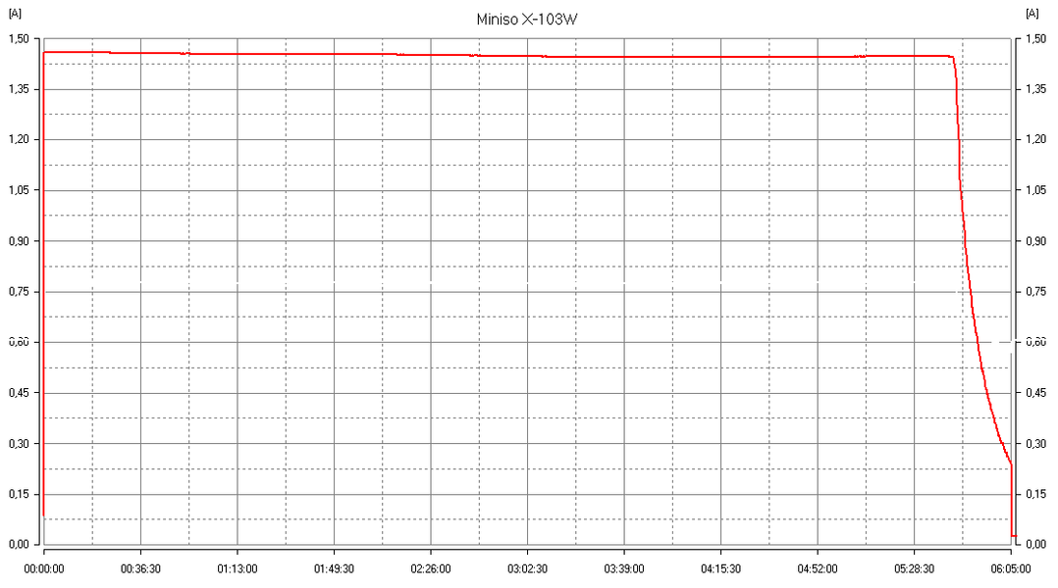Click the 1,05 value on left axis
The width and height of the screenshot is (1058, 588).
19,190
